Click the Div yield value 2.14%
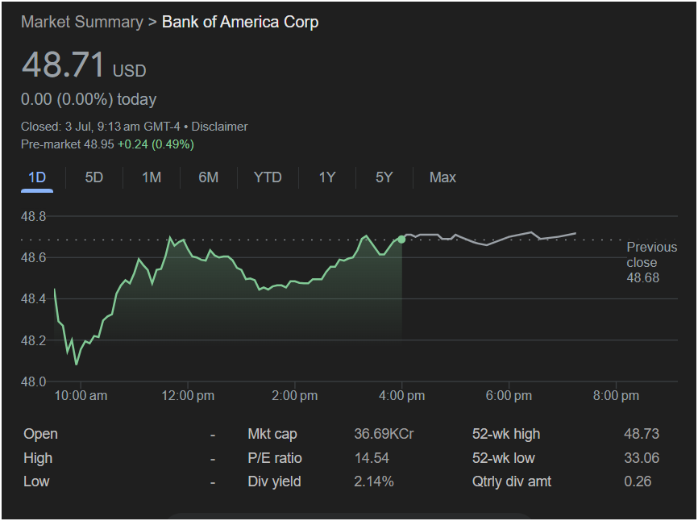Screen dimensions: 698x521 [374, 481]
